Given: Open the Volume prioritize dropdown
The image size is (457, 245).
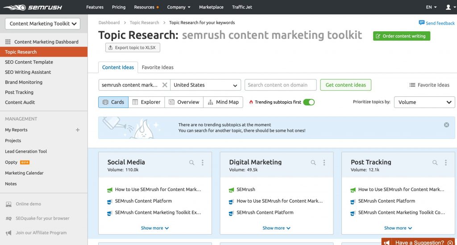Looking at the screenshot, I should [424, 102].
